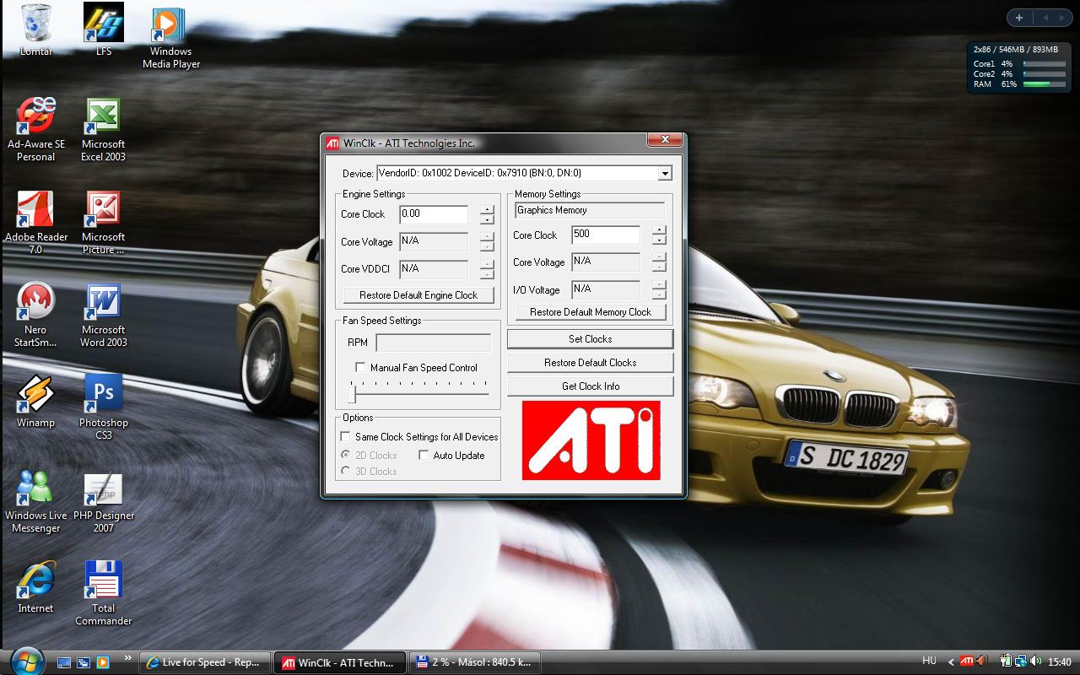Click the ATI icon in the system tray
Image resolution: width=1080 pixels, height=675 pixels.
point(967,661)
